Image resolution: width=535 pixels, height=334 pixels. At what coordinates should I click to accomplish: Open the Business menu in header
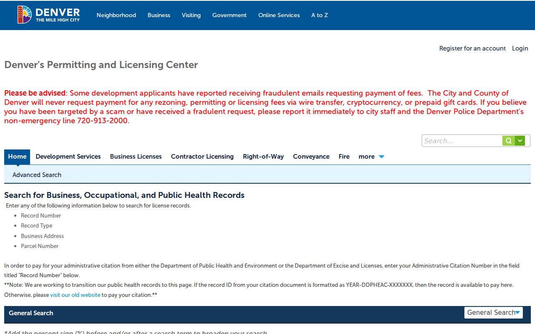159,15
